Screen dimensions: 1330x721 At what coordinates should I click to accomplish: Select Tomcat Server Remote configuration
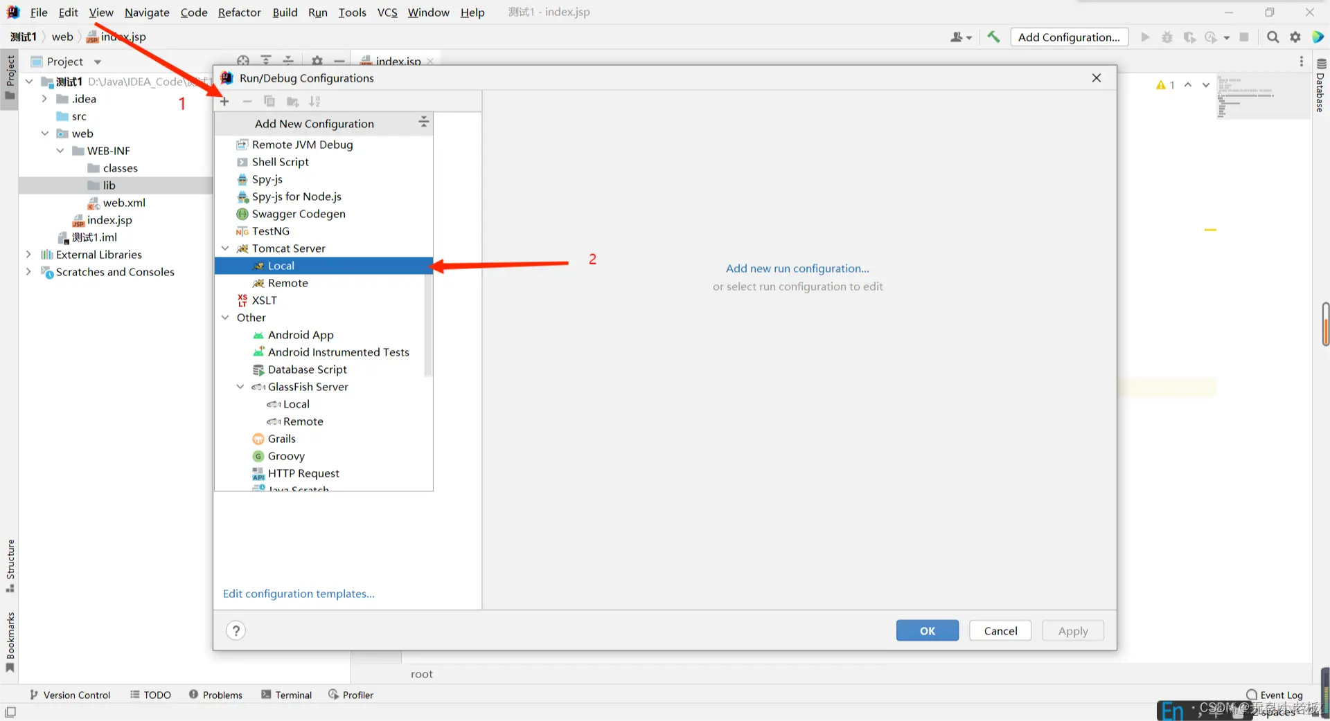point(323,283)
